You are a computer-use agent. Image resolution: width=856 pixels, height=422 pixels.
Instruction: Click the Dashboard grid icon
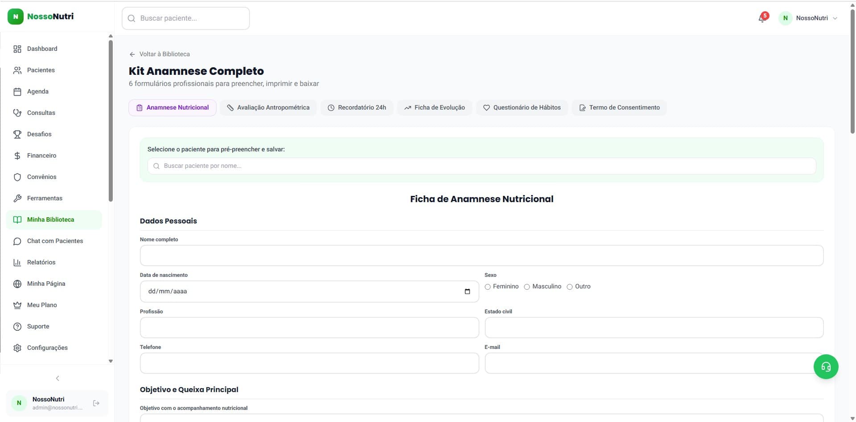click(x=17, y=49)
